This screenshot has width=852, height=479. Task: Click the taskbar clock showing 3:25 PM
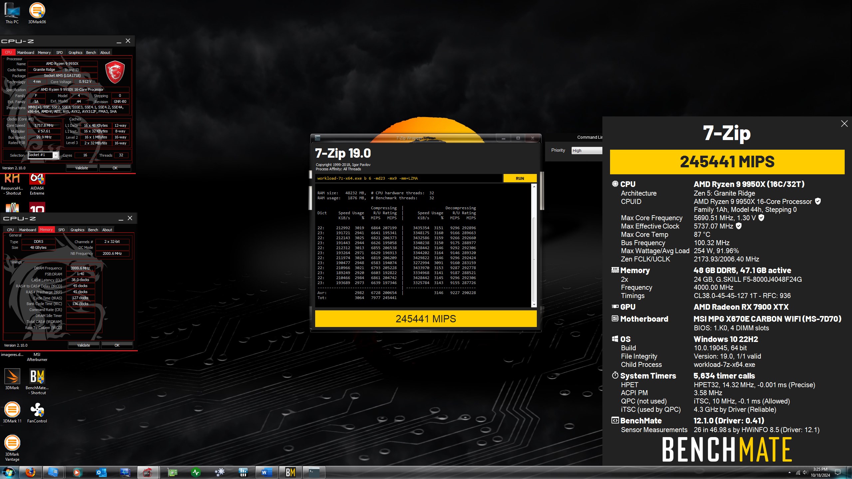click(x=820, y=472)
